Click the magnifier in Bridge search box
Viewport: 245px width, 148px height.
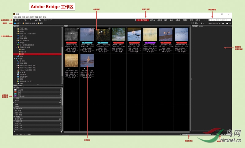pos(209,20)
